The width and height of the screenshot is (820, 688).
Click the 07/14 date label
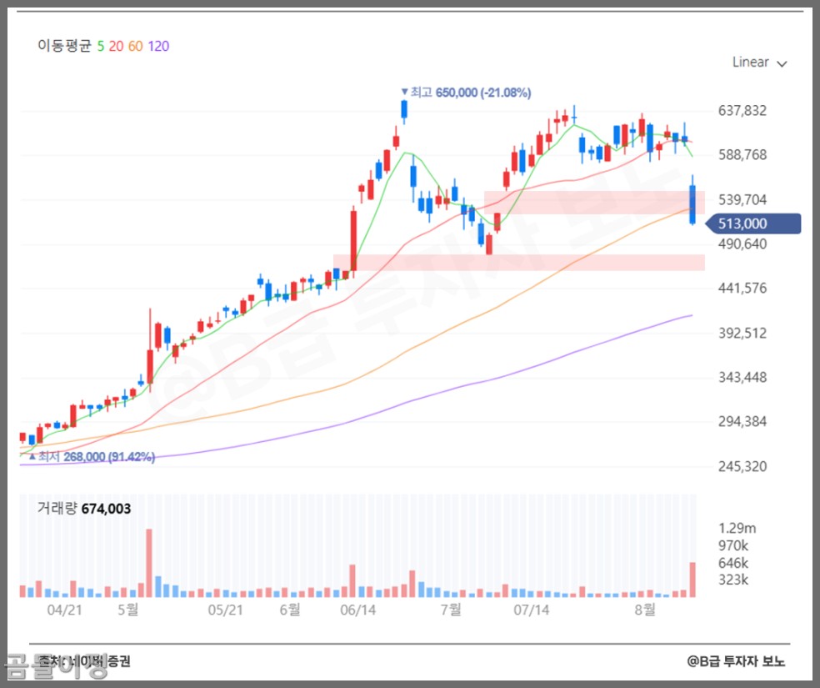(532, 610)
